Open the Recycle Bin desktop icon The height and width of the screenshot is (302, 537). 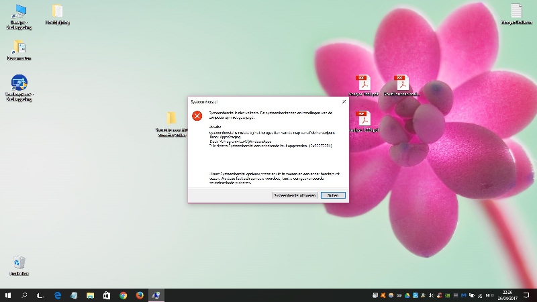19,262
